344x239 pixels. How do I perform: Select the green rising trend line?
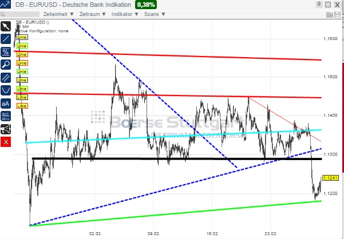click(x=176, y=213)
